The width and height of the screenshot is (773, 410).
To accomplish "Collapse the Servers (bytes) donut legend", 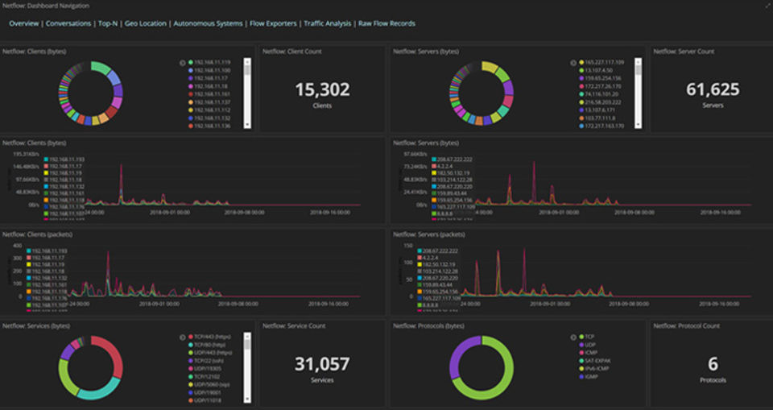I will click(x=573, y=63).
